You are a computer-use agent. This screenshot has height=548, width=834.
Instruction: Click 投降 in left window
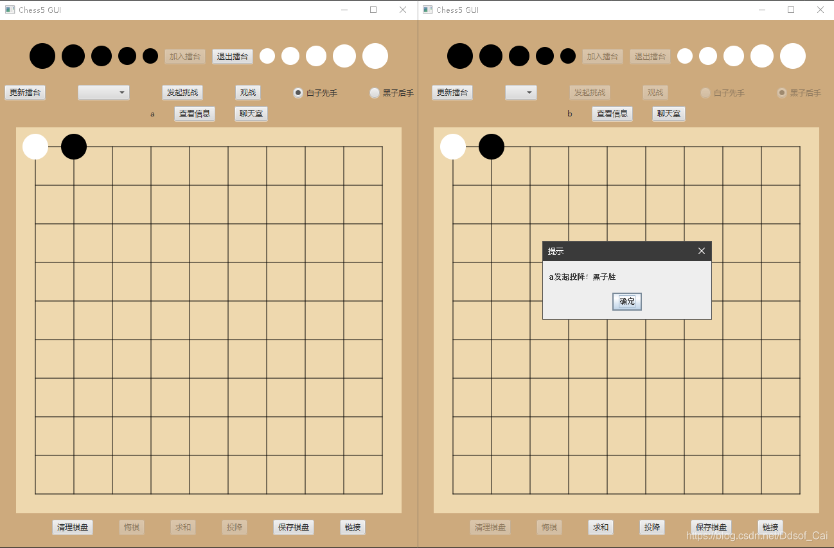pyautogui.click(x=235, y=527)
